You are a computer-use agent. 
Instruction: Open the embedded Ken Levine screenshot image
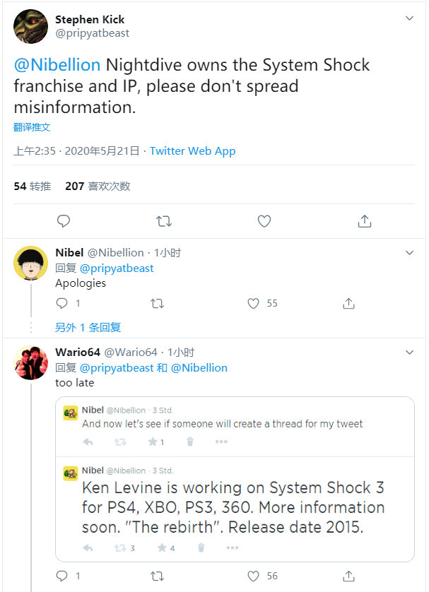click(x=235, y=479)
